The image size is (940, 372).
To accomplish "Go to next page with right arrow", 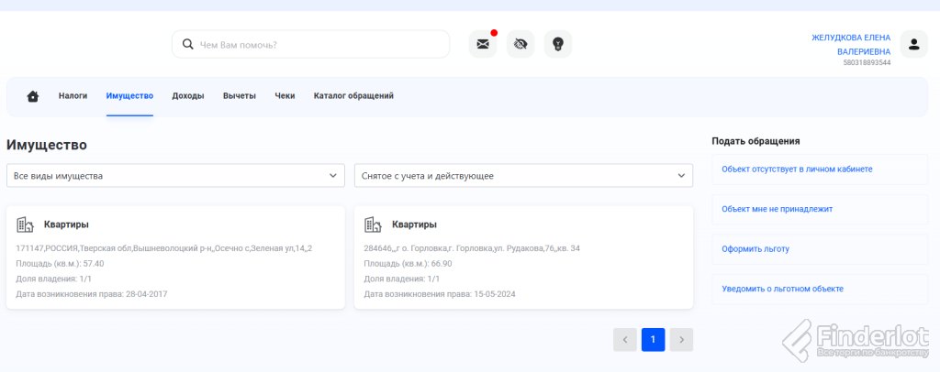I will (681, 340).
